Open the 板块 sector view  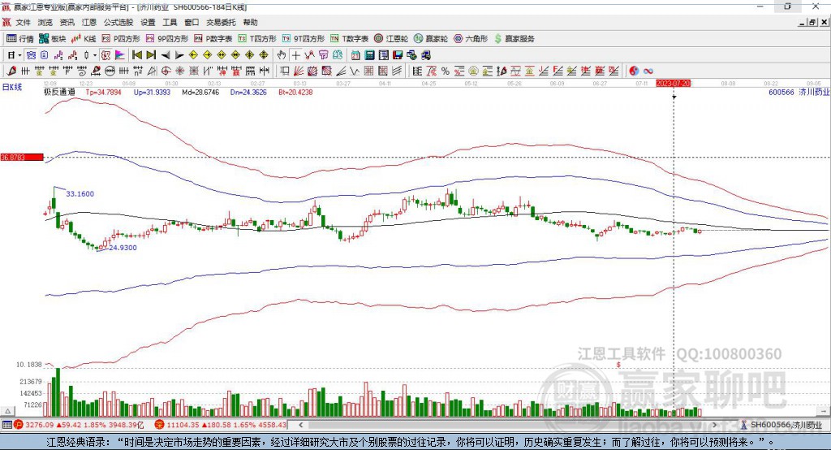(x=53, y=39)
